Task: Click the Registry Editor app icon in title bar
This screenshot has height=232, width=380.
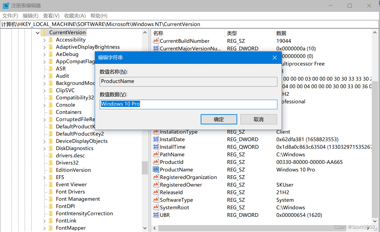Action: 6,5
